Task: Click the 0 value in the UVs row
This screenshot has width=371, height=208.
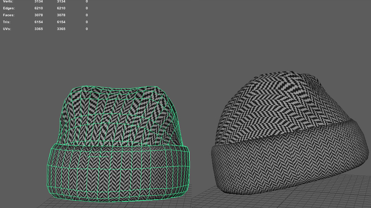Action: [x=87, y=29]
